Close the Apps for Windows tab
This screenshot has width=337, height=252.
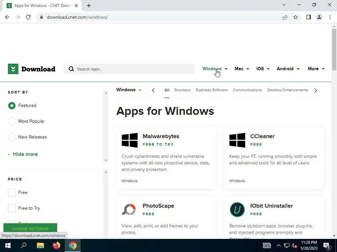[76, 6]
